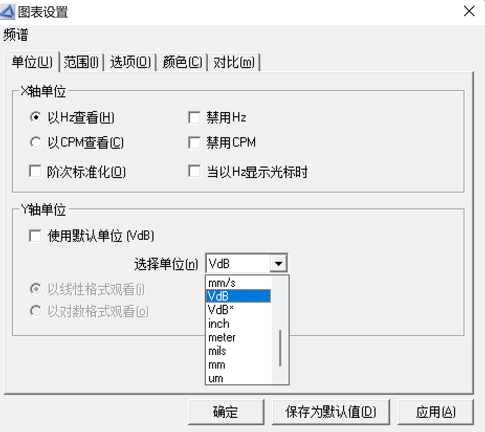Switch to the 对比 tab
485x432 pixels.
(234, 62)
